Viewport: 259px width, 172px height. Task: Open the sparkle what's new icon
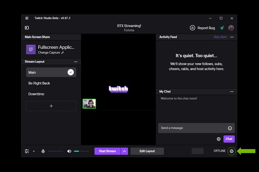(222, 28)
